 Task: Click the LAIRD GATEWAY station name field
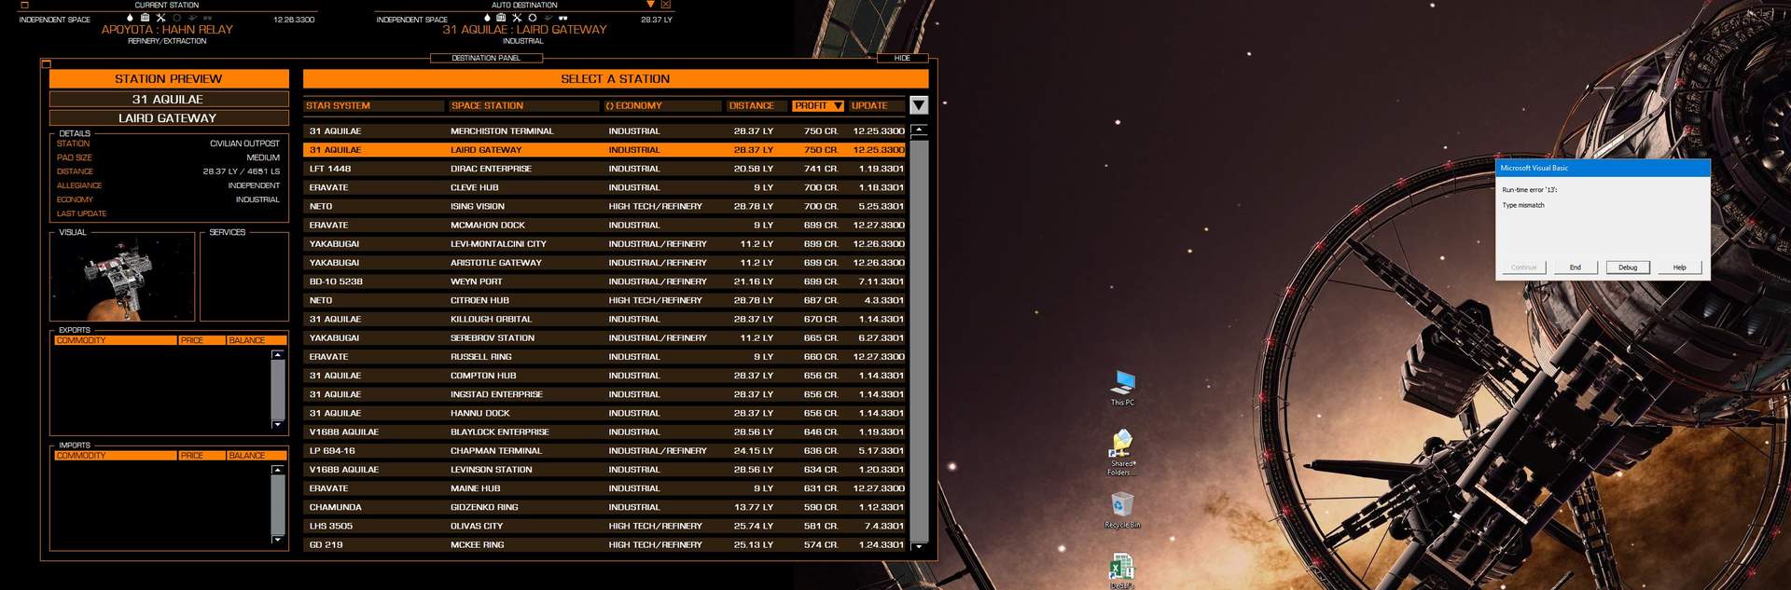pos(168,118)
